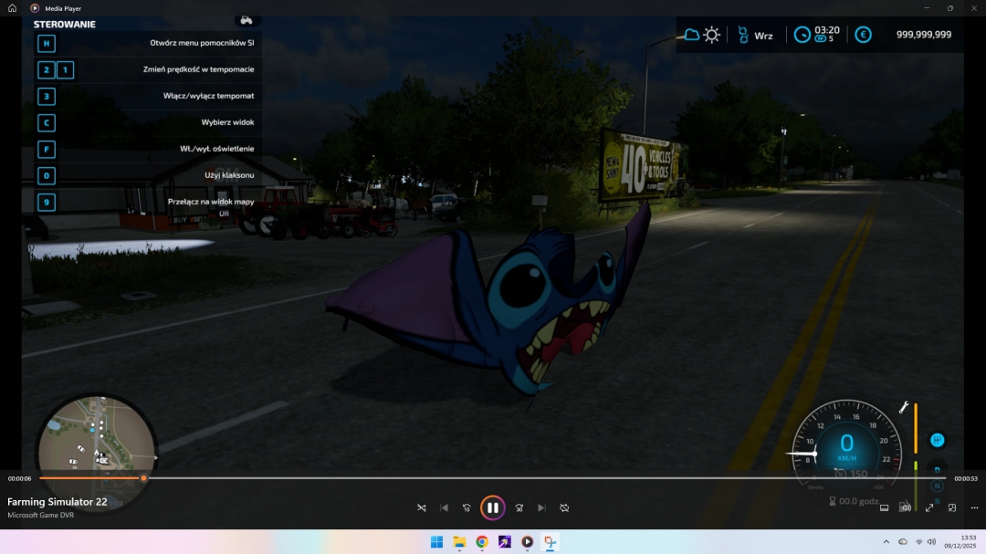This screenshot has width=986, height=554.
Task: Enable repeat for the video
Action: 565,507
